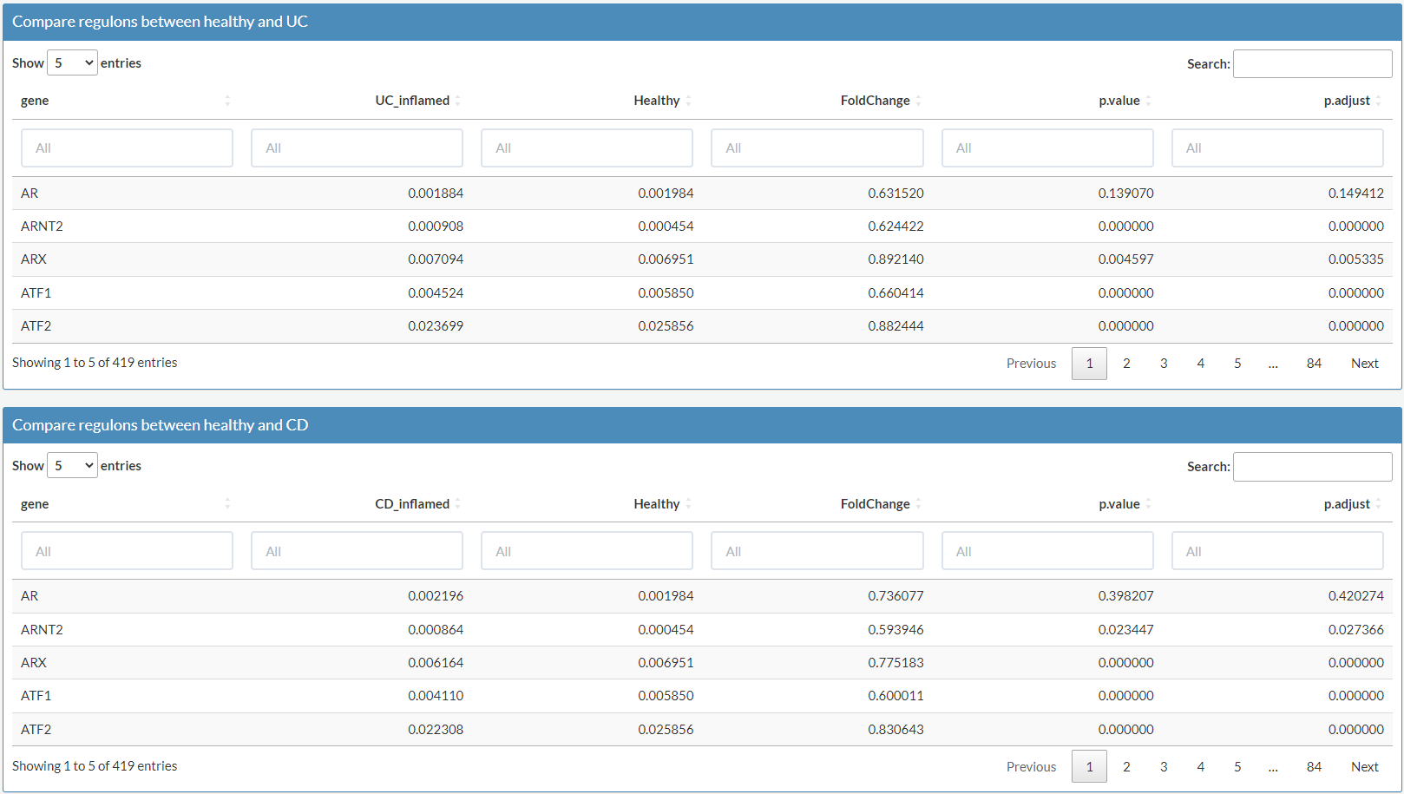Click sort arrows next to UC p.adjust
The width and height of the screenshot is (1404, 794).
click(x=1378, y=101)
